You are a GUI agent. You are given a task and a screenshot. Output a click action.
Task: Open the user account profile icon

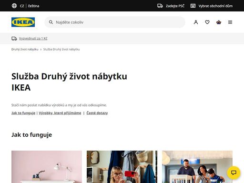point(196,22)
